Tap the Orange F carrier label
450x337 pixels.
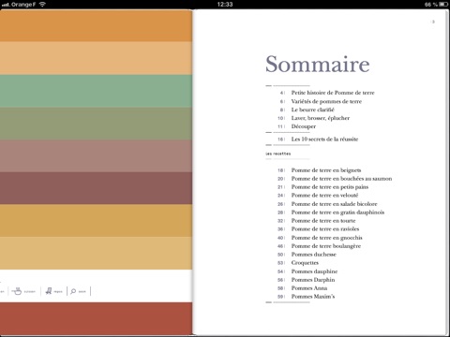(23, 5)
